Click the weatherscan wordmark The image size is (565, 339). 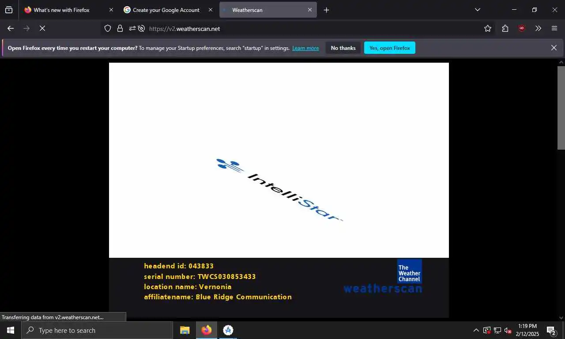[383, 289]
